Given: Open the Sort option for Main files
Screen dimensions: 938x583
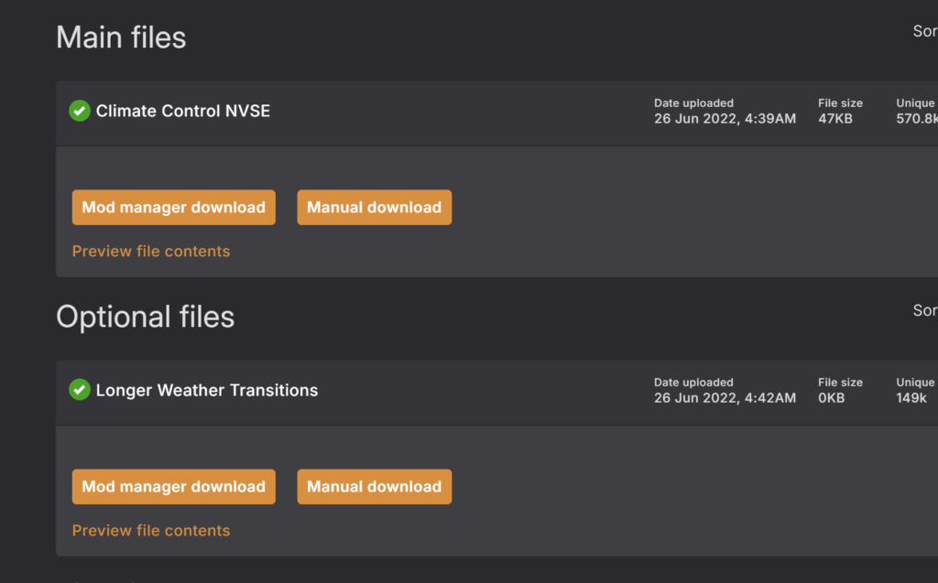Looking at the screenshot, I should click(x=924, y=31).
